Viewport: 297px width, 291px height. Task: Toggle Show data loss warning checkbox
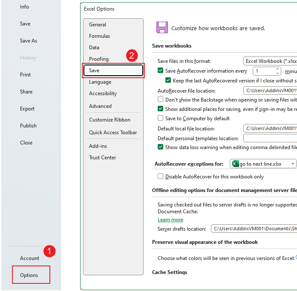pos(161,147)
